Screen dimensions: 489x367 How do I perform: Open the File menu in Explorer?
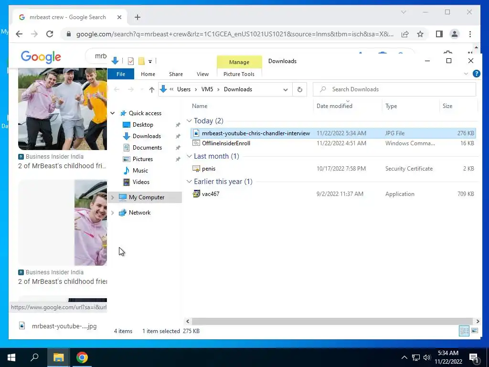click(x=121, y=74)
